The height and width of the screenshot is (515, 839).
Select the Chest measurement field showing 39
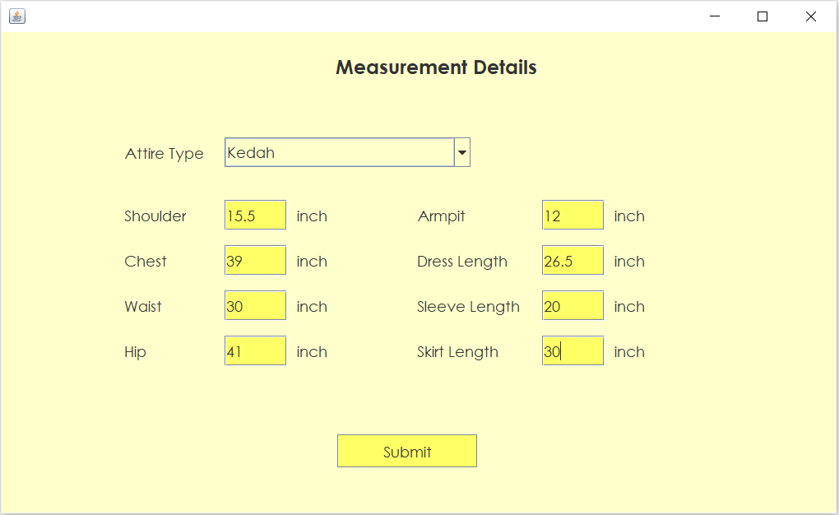point(255,260)
